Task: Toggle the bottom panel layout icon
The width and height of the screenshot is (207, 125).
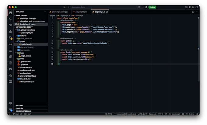Action: [193, 7]
